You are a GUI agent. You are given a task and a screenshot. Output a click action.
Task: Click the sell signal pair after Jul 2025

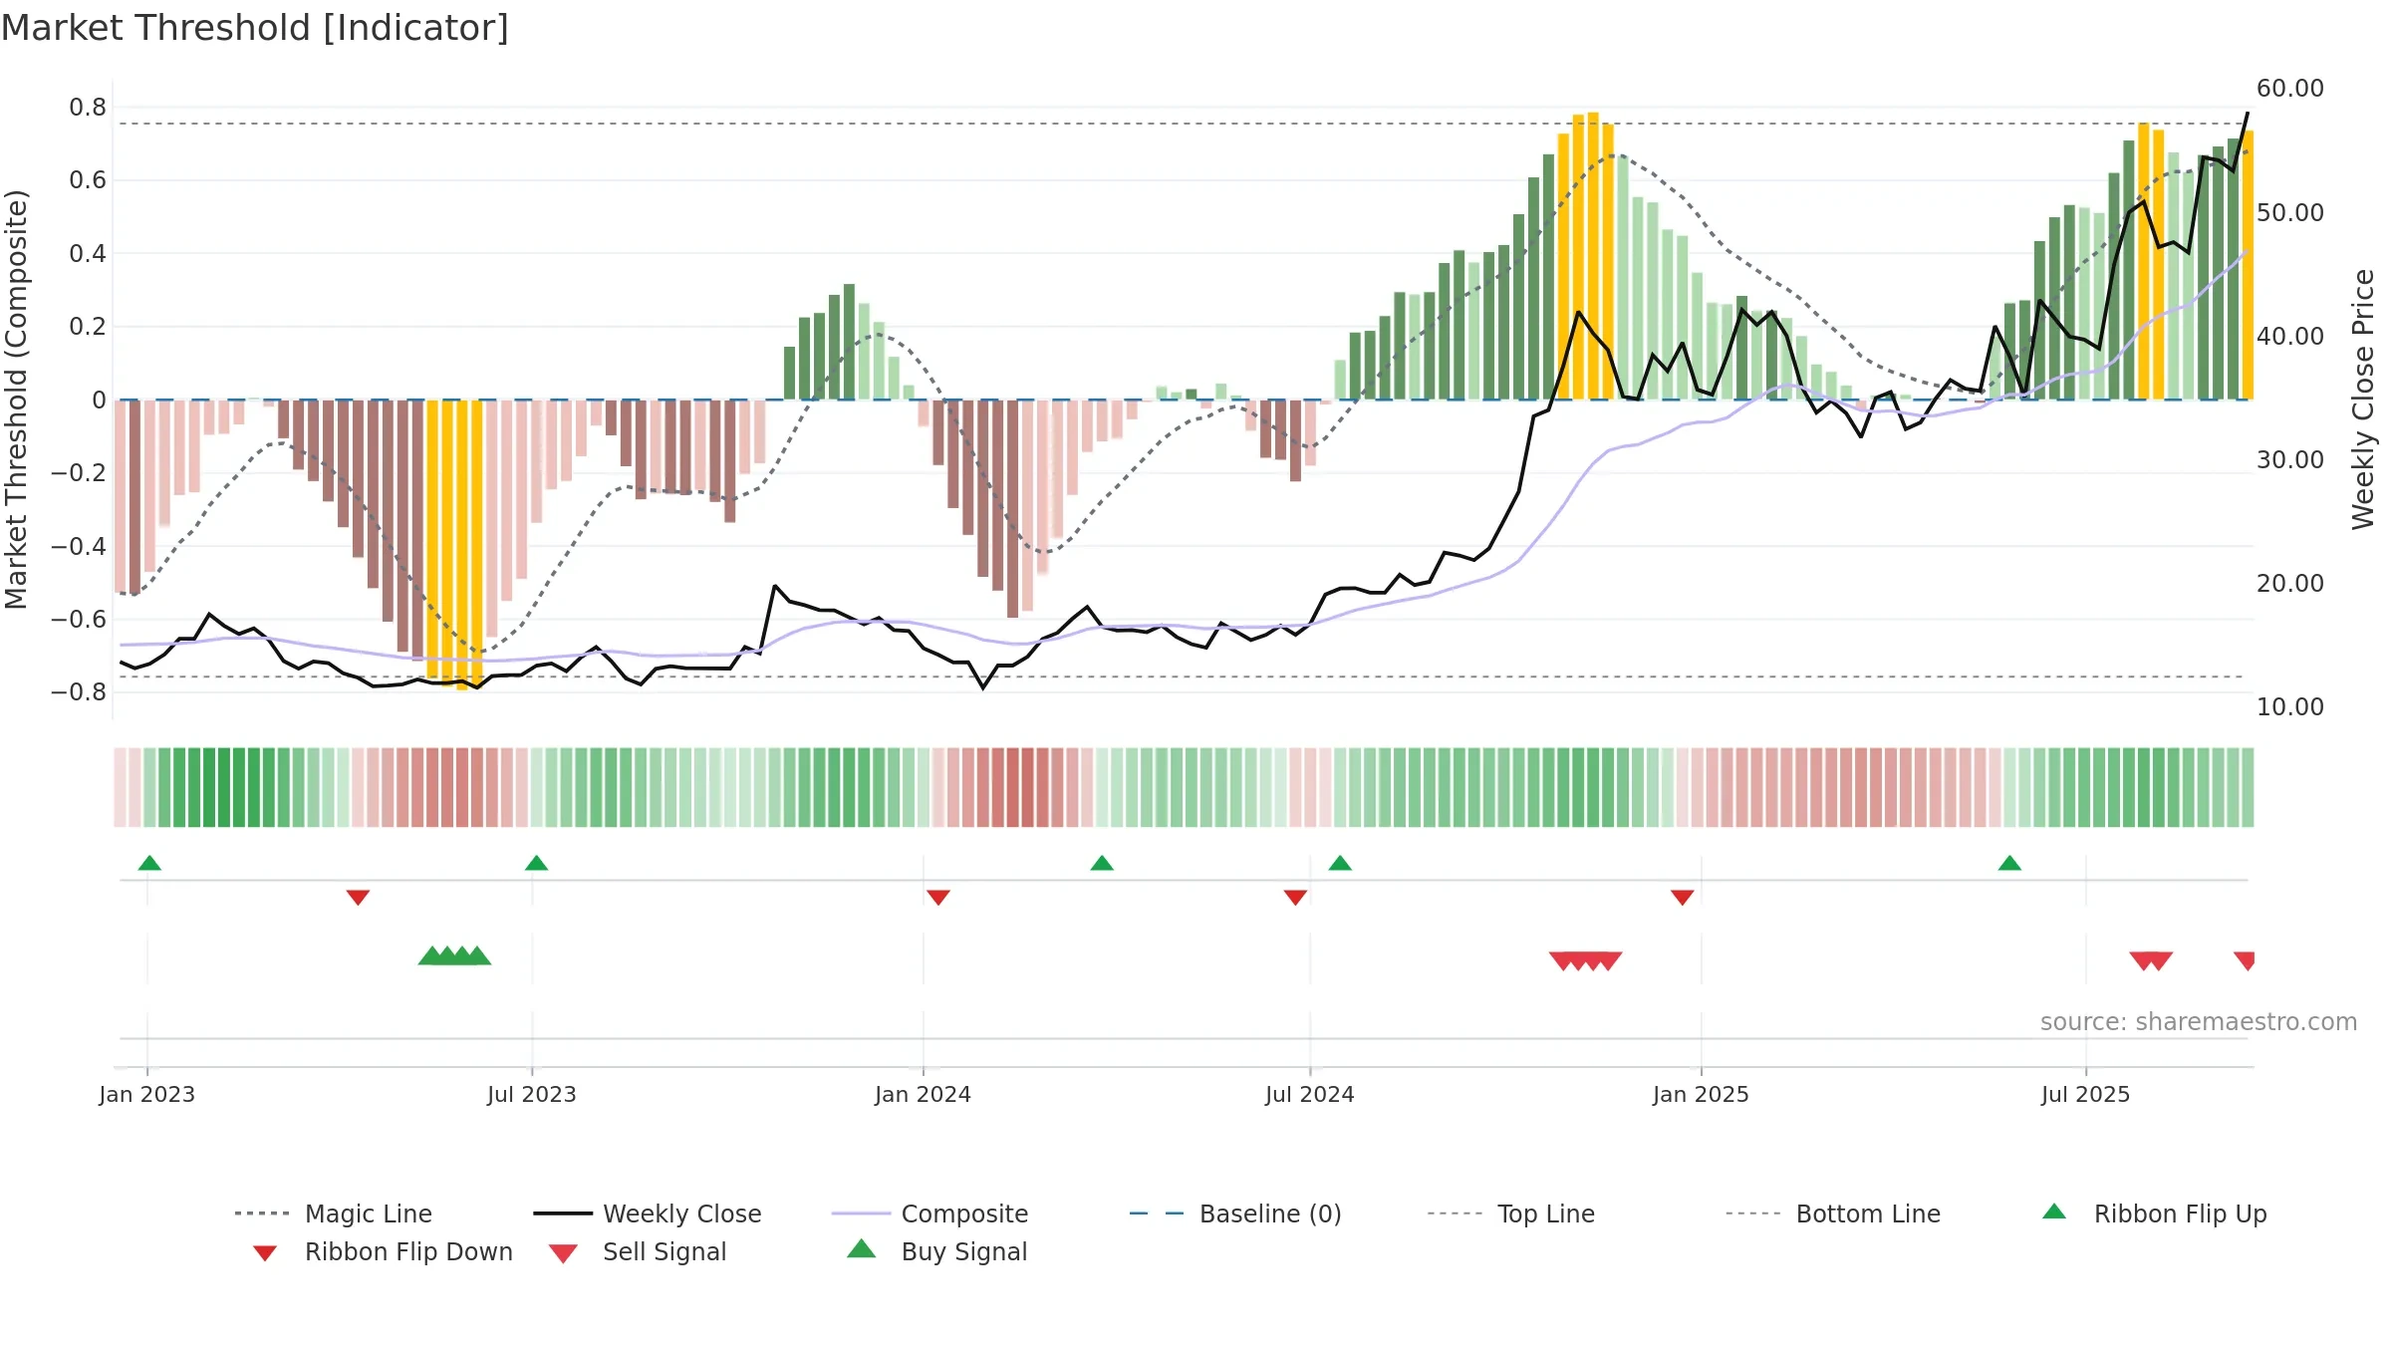coord(2151,960)
